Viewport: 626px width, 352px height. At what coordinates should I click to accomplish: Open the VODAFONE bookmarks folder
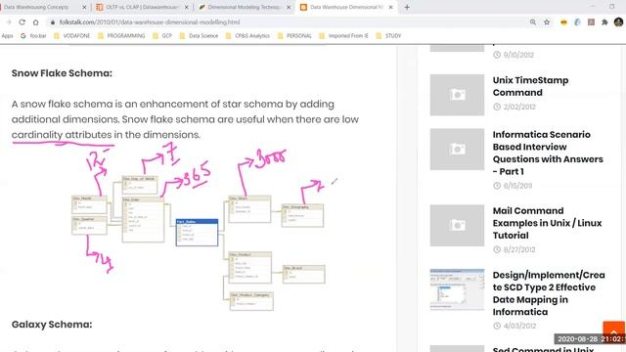pyautogui.click(x=71, y=35)
